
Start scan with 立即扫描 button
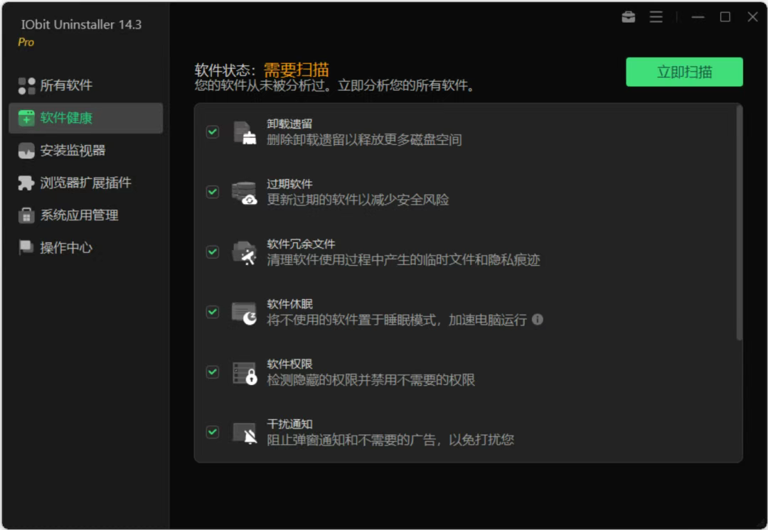[684, 72]
